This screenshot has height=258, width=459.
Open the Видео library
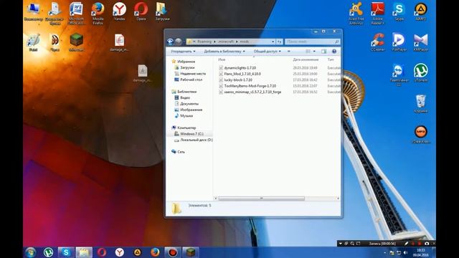(185, 97)
